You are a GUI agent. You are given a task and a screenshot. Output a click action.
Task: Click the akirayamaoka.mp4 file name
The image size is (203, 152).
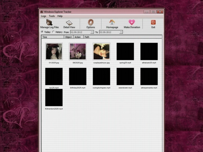coord(149,88)
